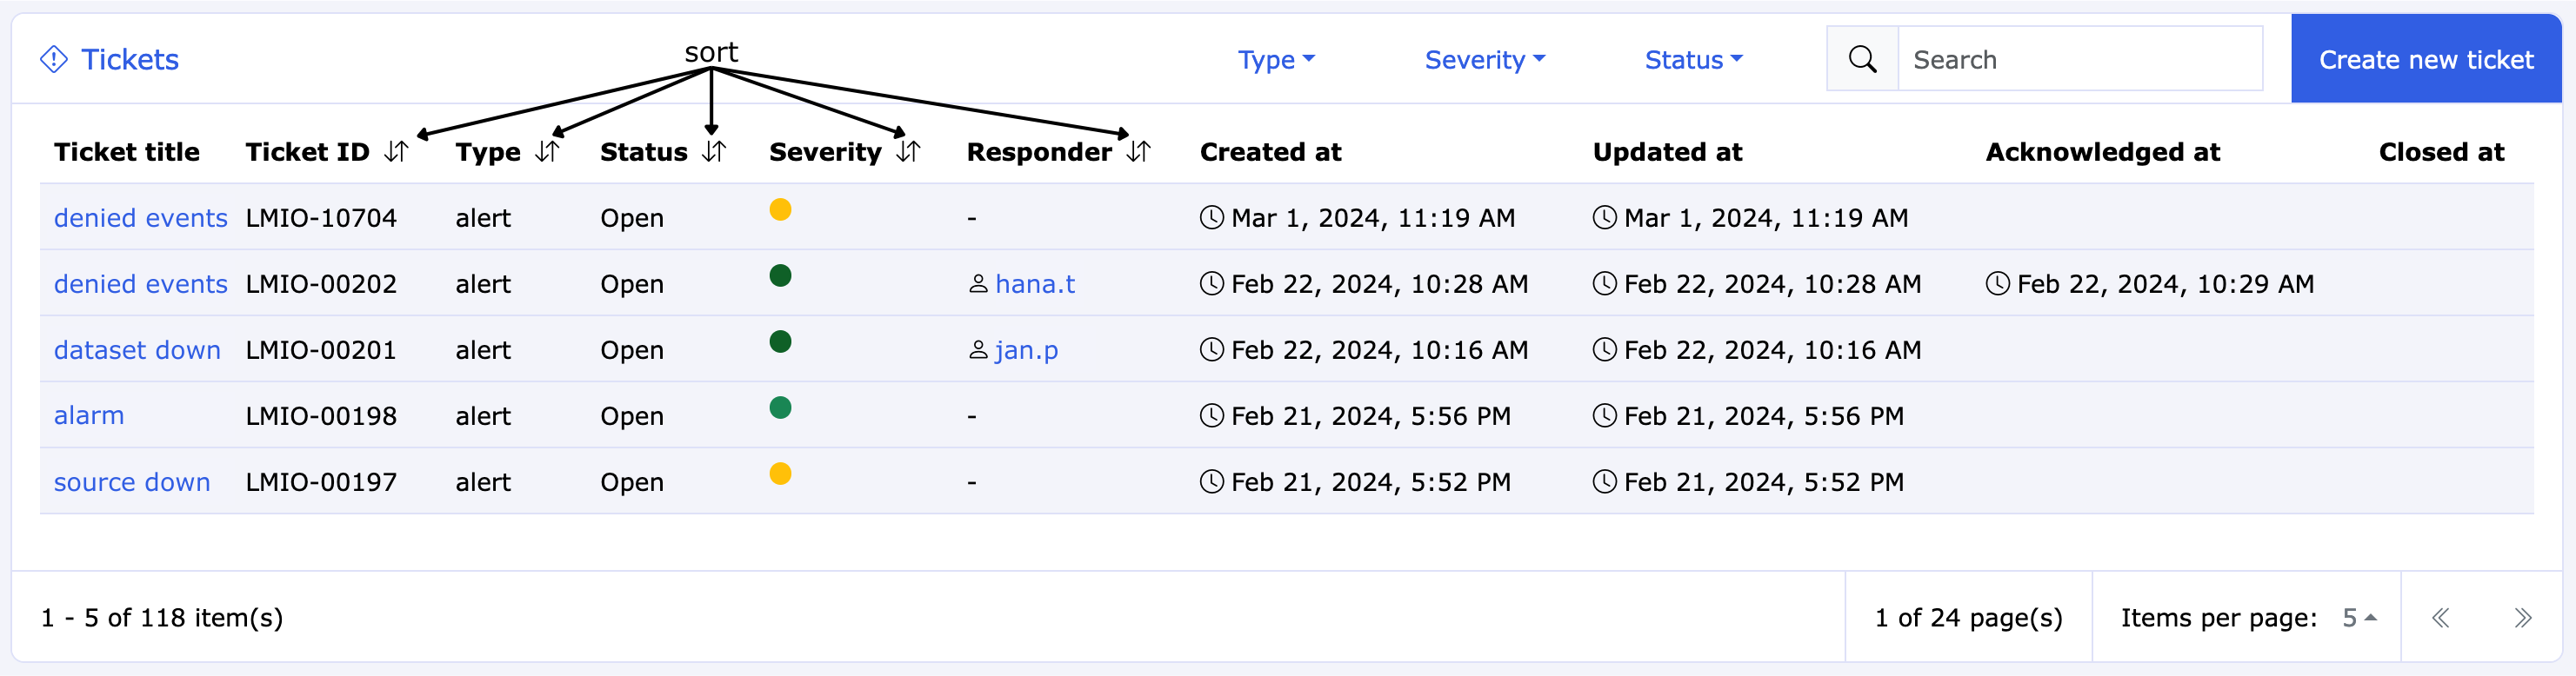Screen dimensions: 2576x676
Task: Sort tickets by Severity column
Action: coord(907,152)
